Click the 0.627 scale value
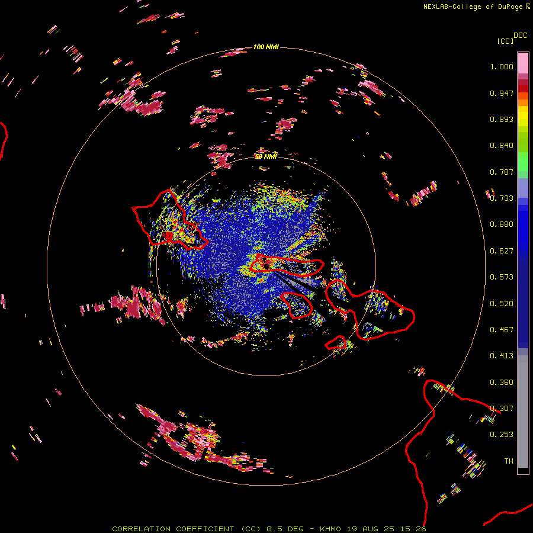 click(x=502, y=251)
